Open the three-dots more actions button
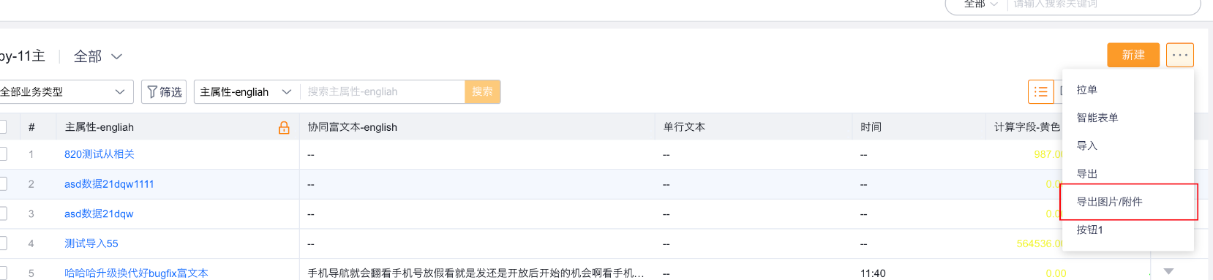Image resolution: width=1213 pixels, height=280 pixels. point(1180,55)
